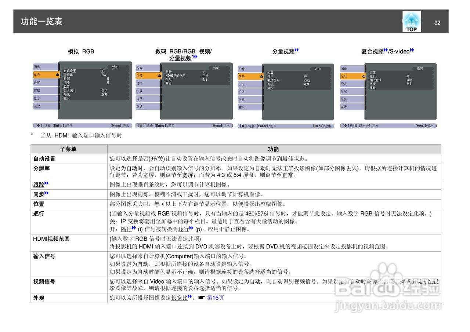Select HDMI视频范围 item in 数码 RGB menu
Image resolution: width=470 pixels, height=332 pixels.
(175, 76)
